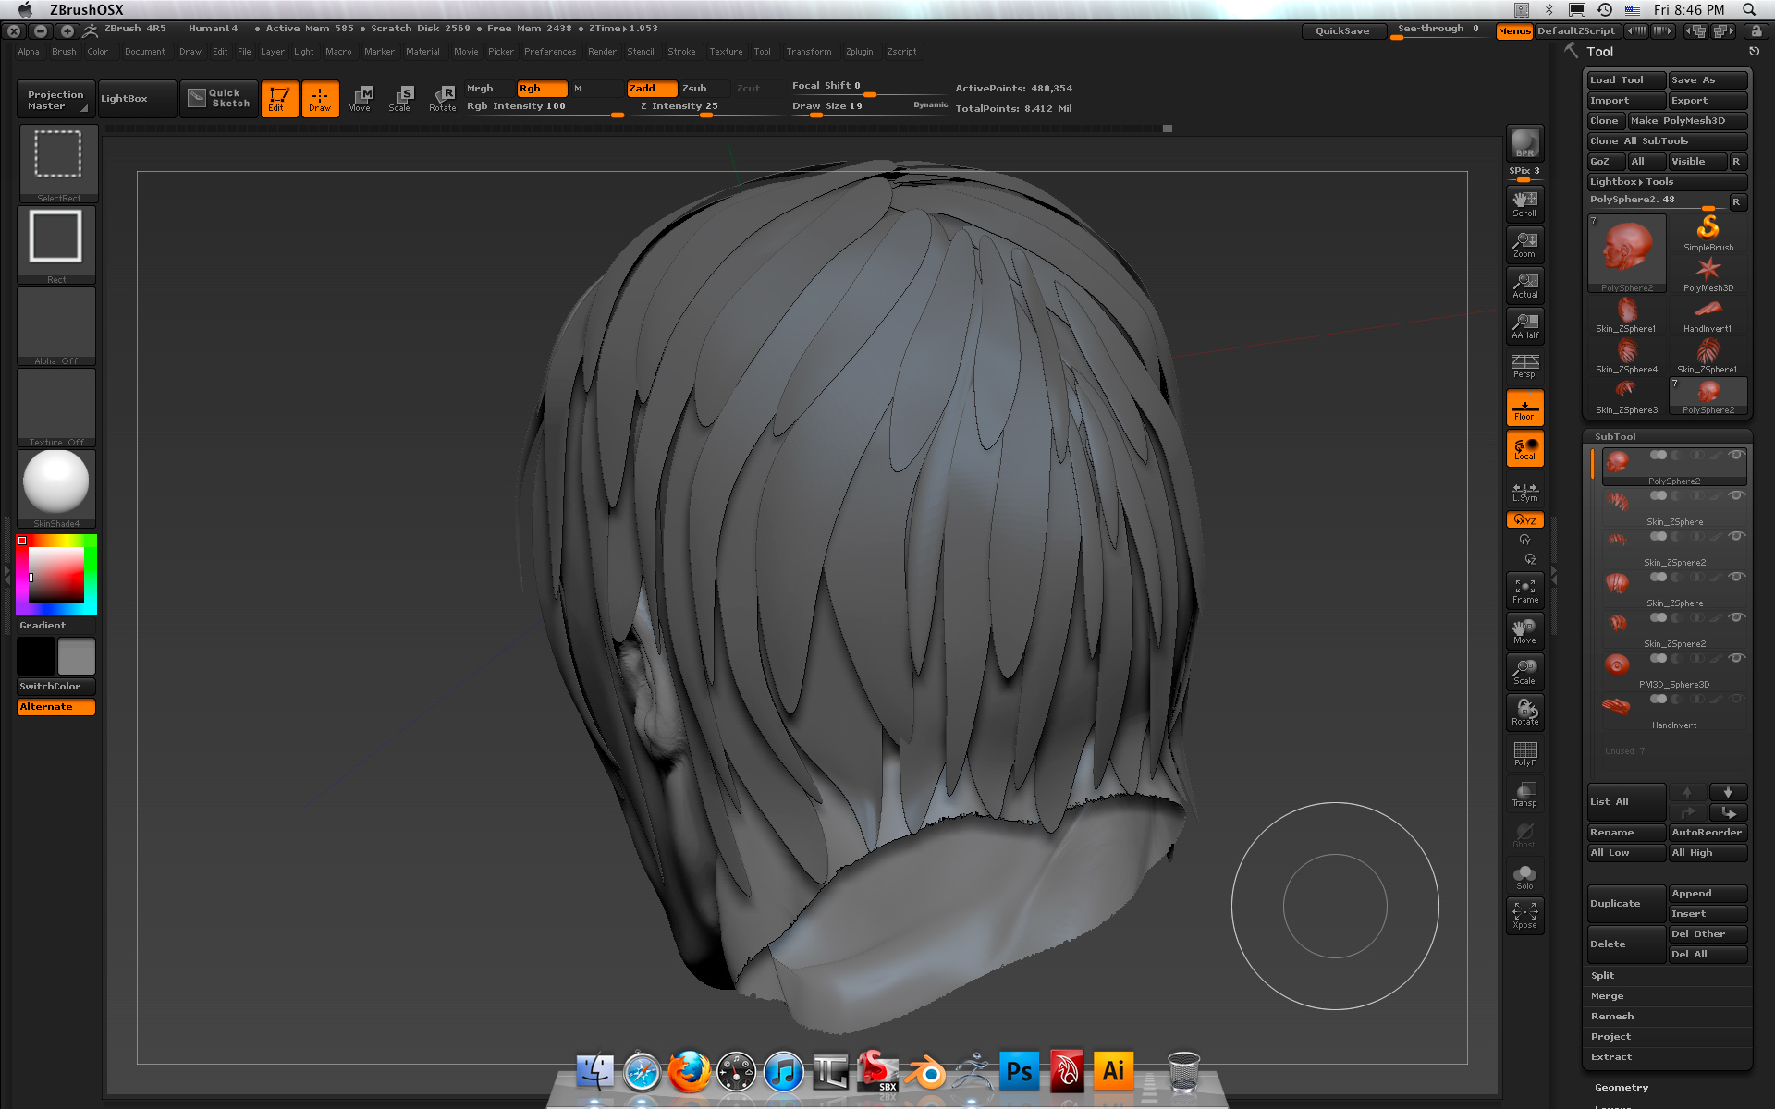The image size is (1775, 1109).
Task: Open the Preferences menu
Action: point(549,52)
